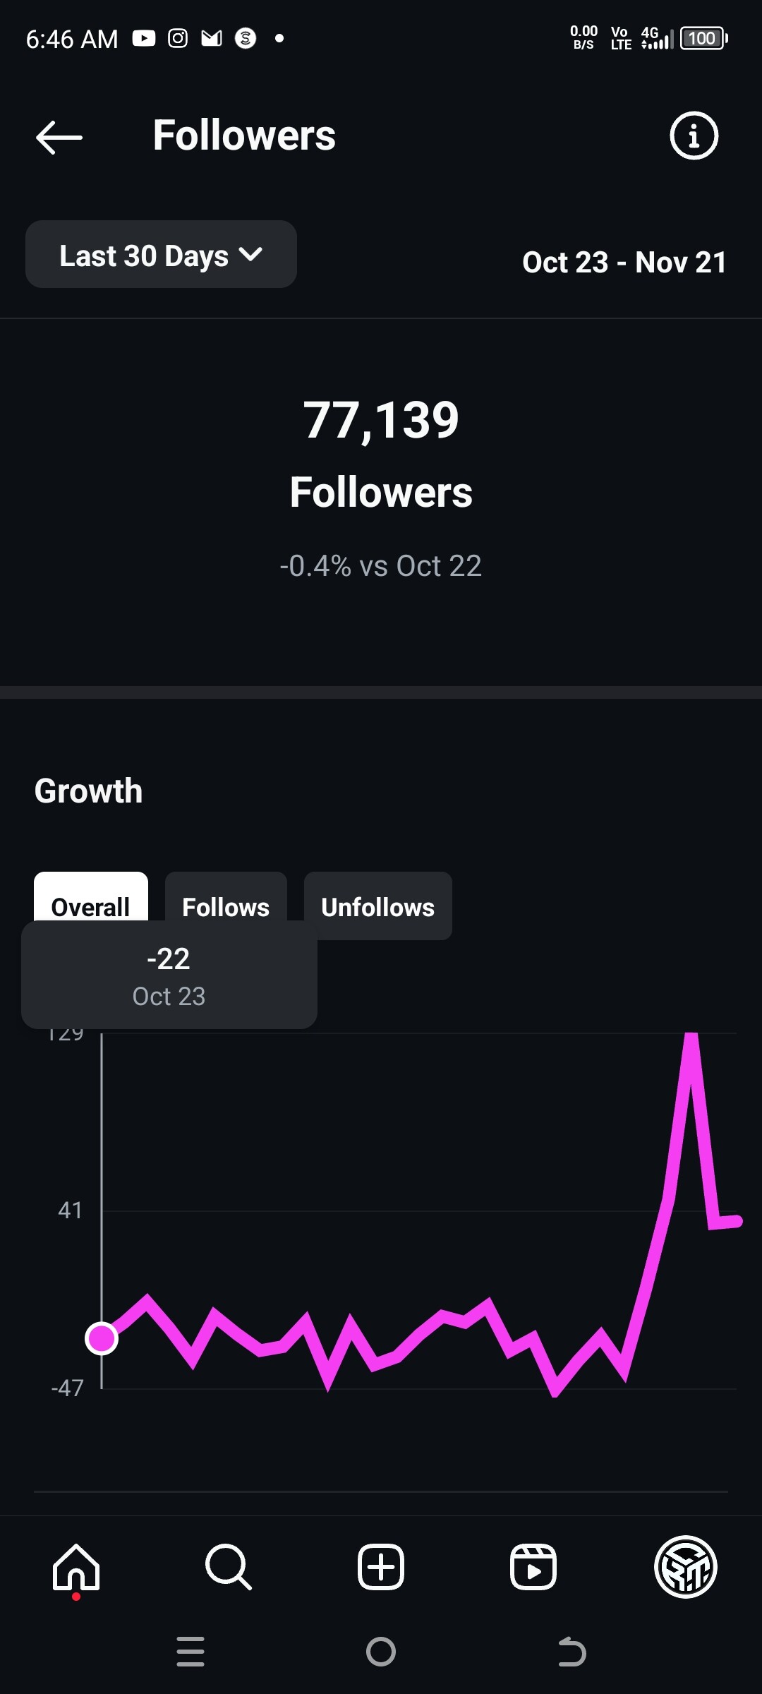Open the info icon for Followers
Image resolution: width=762 pixels, height=1694 pixels.
694,136
